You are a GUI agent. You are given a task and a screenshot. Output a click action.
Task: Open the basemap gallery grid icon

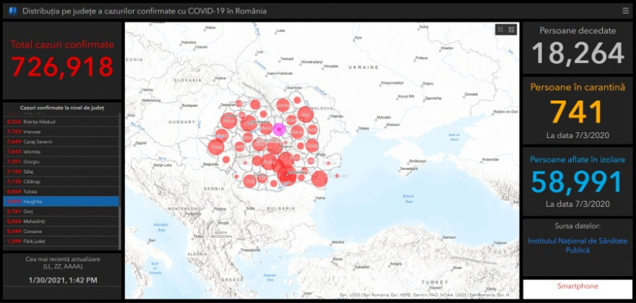click(512, 30)
